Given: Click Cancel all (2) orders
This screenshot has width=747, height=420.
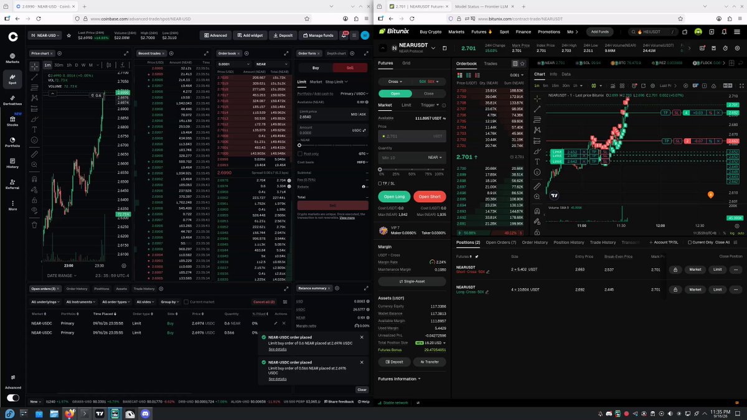Looking at the screenshot, I should pyautogui.click(x=264, y=302).
